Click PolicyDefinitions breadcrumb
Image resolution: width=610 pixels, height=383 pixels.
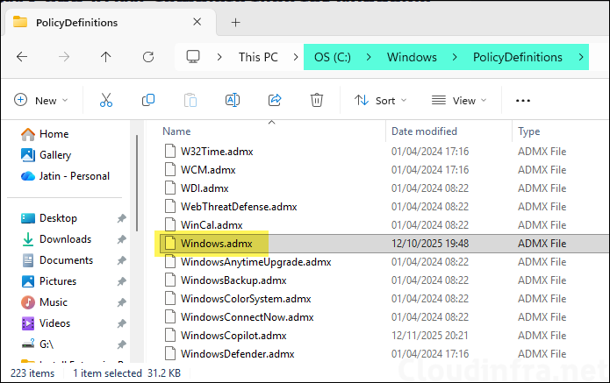pos(518,57)
